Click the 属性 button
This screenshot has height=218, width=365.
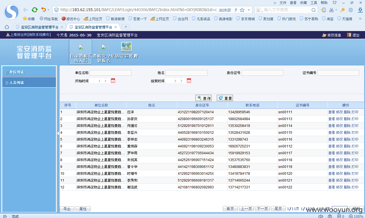coord(83,209)
